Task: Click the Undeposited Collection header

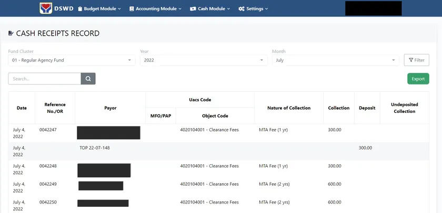Action: click(x=405, y=108)
